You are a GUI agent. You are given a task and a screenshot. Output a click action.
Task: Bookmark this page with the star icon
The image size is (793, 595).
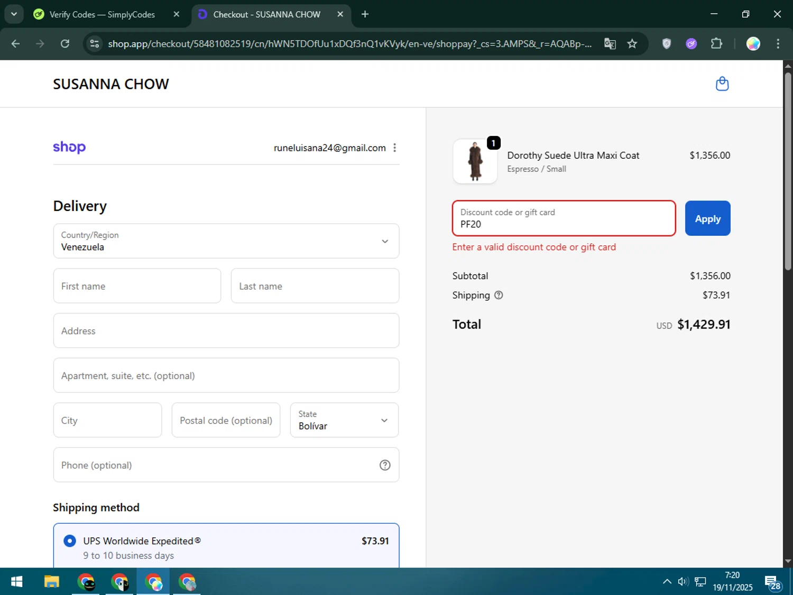point(632,44)
